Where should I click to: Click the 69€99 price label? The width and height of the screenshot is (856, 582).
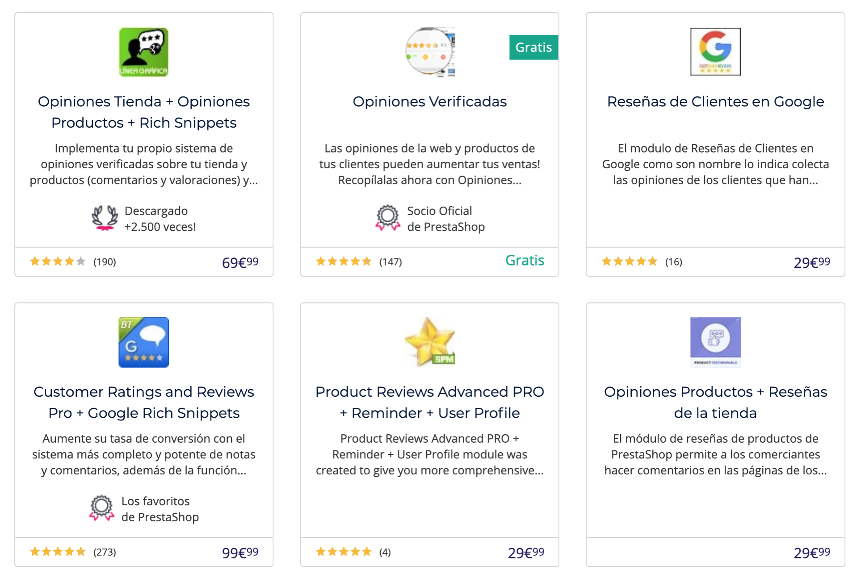pyautogui.click(x=240, y=262)
